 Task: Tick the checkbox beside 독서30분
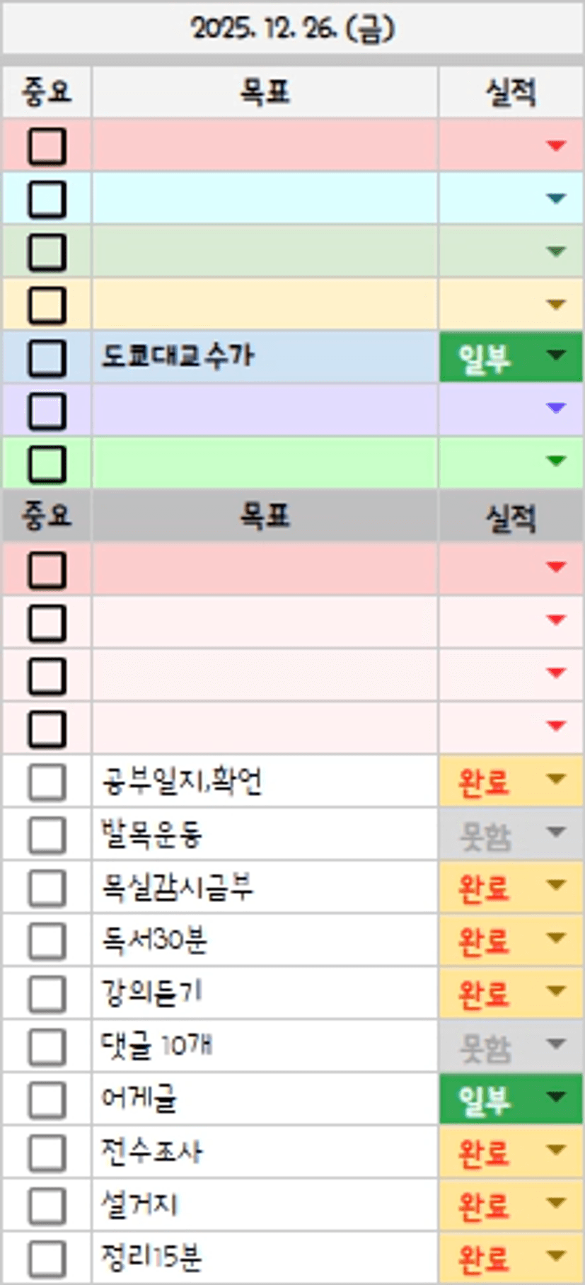47,941
